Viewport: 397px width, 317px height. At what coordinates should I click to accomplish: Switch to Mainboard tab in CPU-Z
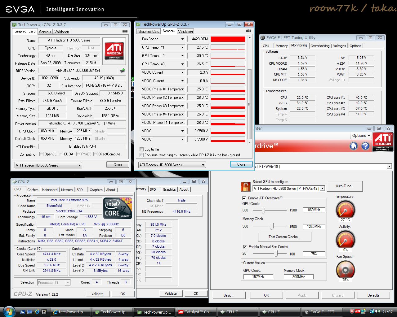pos(50,190)
